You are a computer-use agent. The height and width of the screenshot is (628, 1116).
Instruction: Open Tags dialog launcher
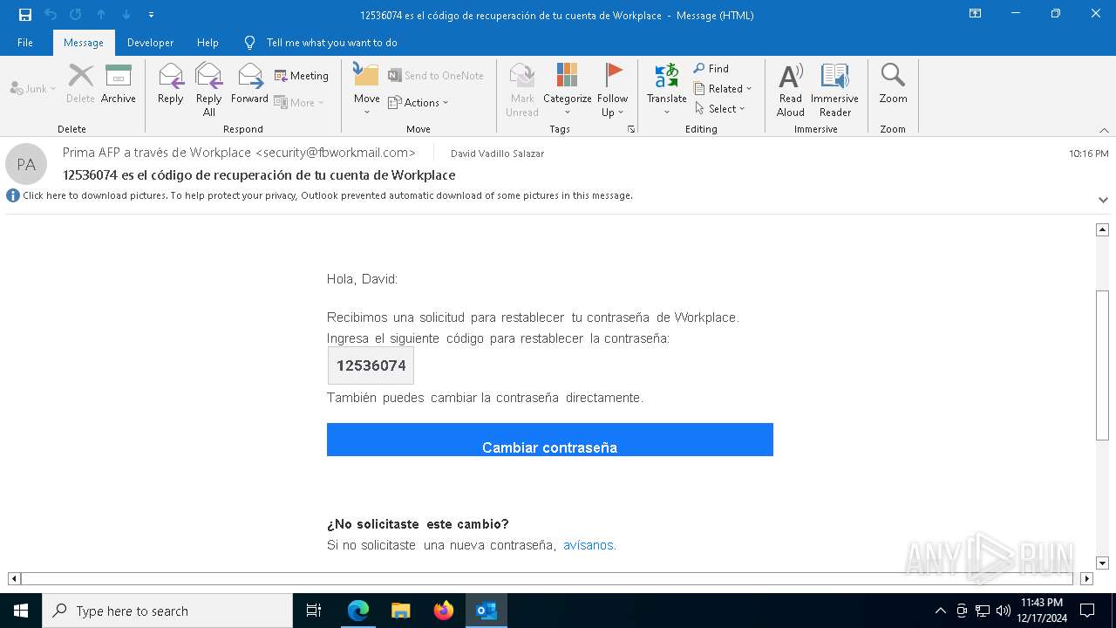pos(630,129)
